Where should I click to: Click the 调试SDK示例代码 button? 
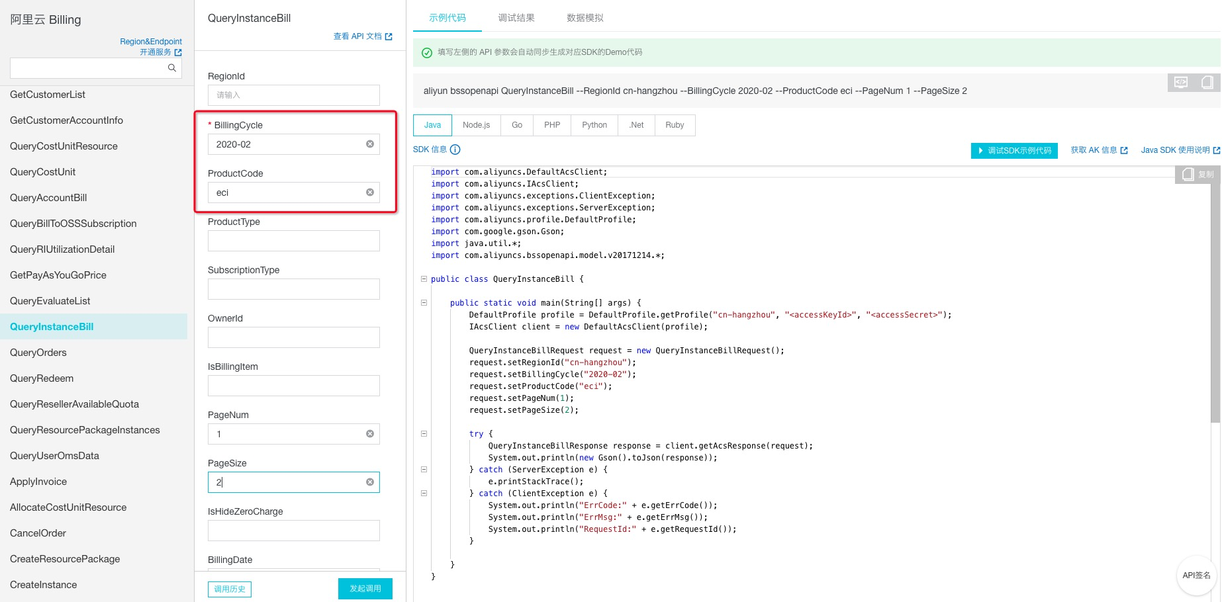[x=1014, y=151]
